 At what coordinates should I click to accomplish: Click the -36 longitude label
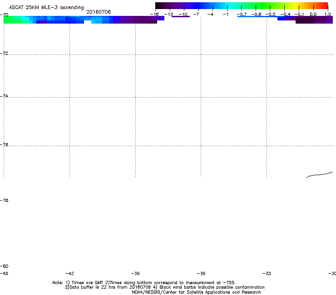pos(201,273)
